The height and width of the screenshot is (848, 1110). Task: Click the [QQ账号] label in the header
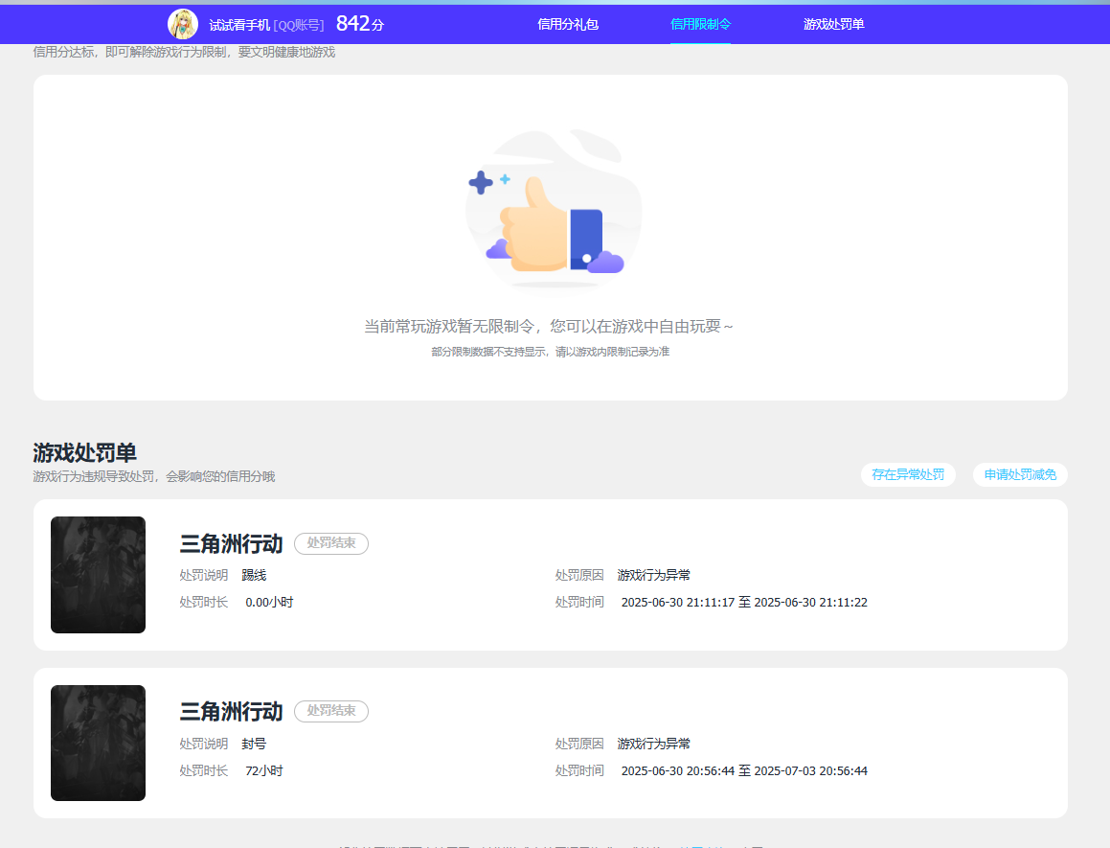click(299, 26)
